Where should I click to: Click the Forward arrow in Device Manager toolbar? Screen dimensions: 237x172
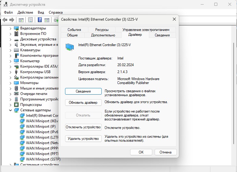click(x=12, y=20)
